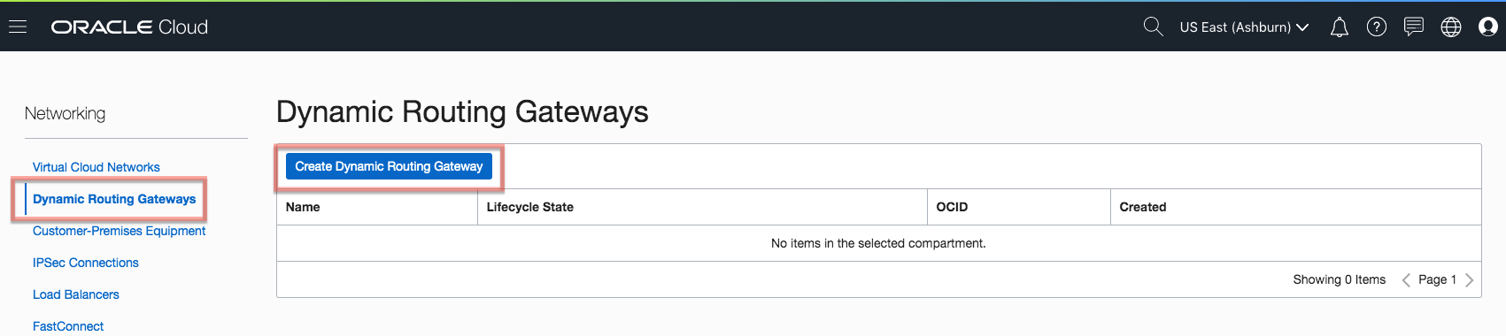Open IPSec Connections link
Image resolution: width=1506 pixels, height=336 pixels.
(x=86, y=263)
